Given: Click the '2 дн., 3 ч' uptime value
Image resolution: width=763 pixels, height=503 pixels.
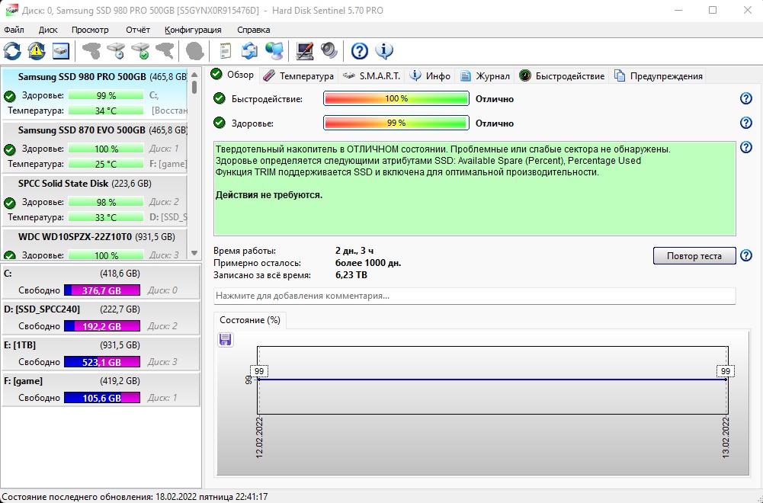Looking at the screenshot, I should pos(354,251).
